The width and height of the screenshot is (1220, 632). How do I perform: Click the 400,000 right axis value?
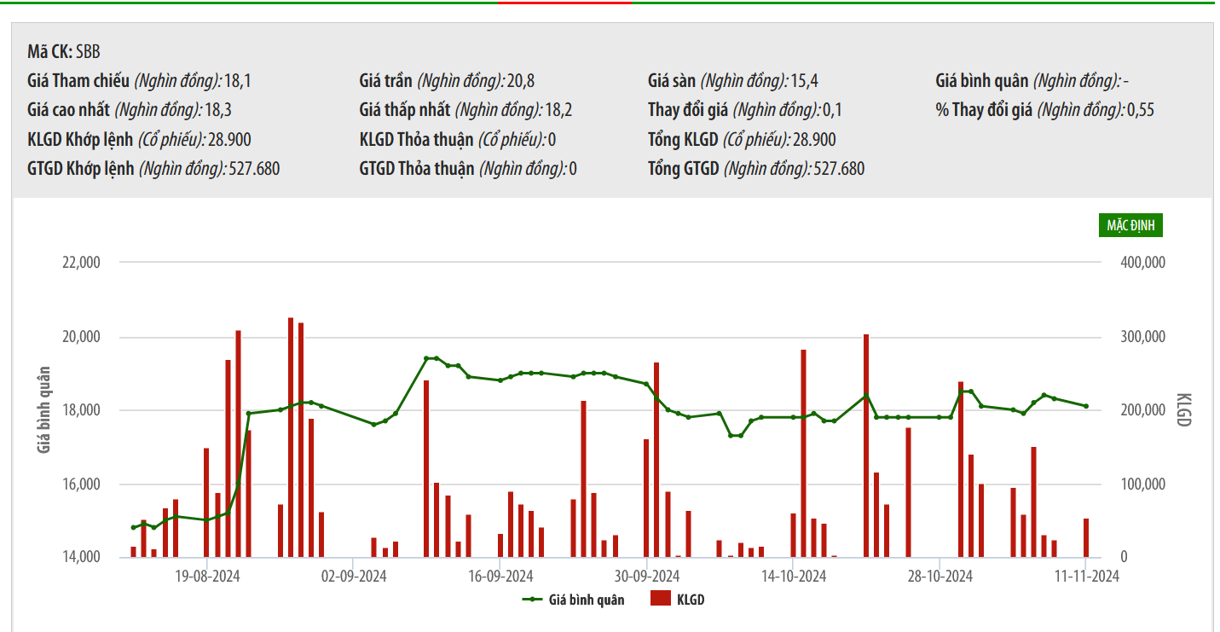[1142, 263]
